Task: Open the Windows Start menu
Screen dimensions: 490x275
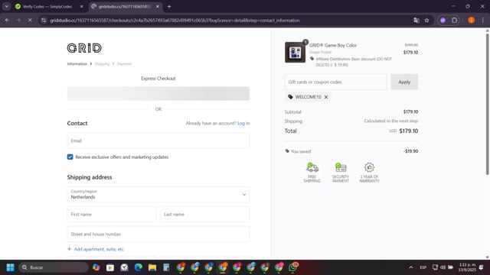Action: pos(10,267)
